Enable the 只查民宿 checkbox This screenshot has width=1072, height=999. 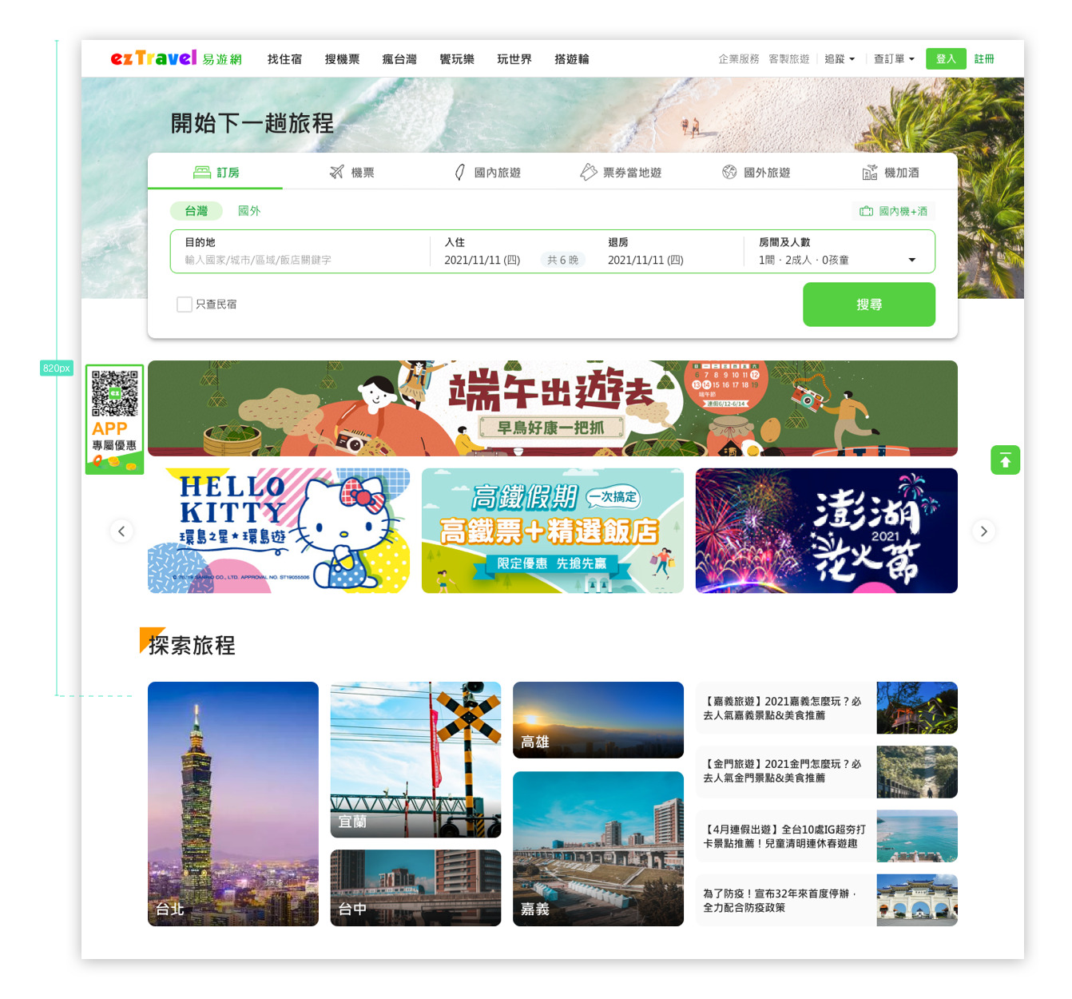point(185,304)
